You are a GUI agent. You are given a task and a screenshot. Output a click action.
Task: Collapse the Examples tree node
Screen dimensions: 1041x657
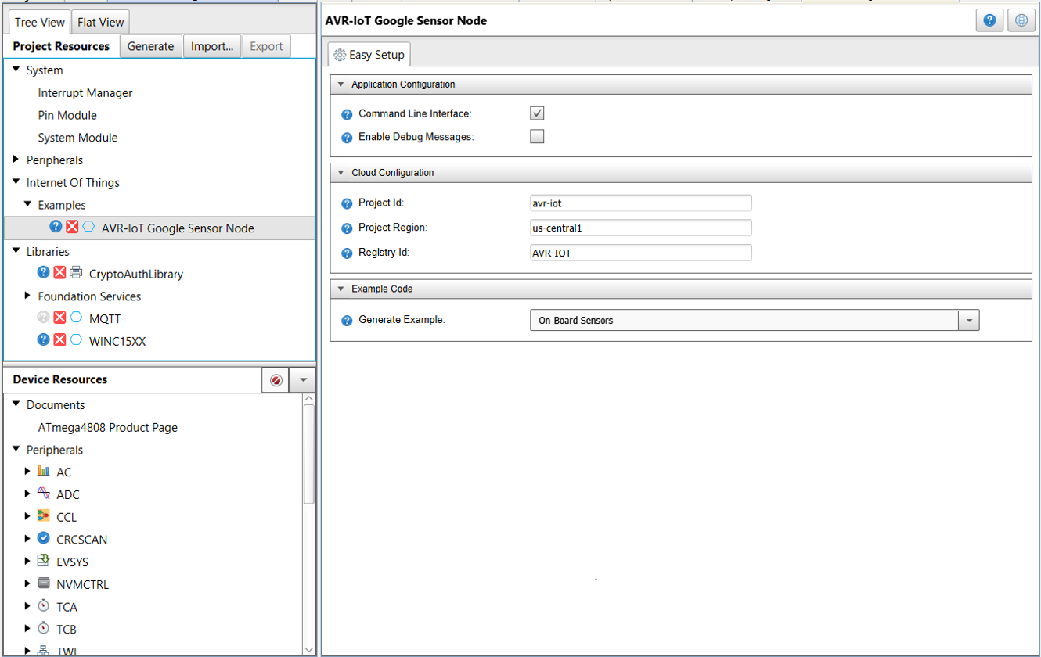coord(28,204)
